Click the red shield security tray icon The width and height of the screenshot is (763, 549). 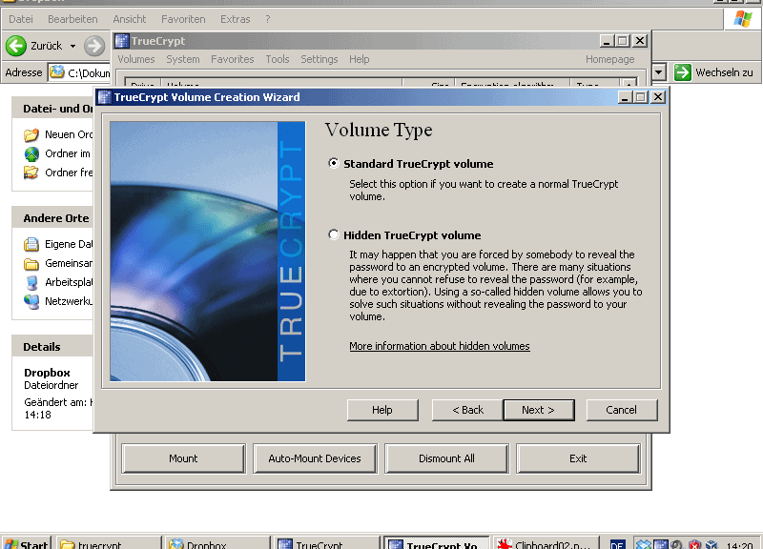click(694, 544)
